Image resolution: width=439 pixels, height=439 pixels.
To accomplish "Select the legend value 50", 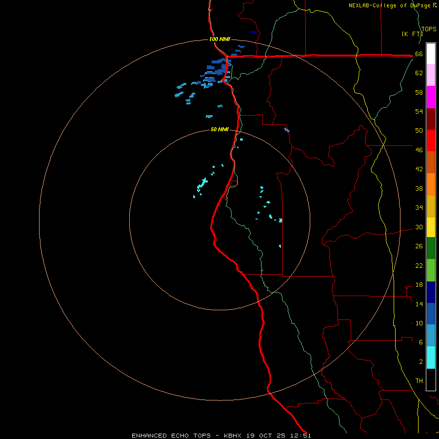I will [419, 131].
